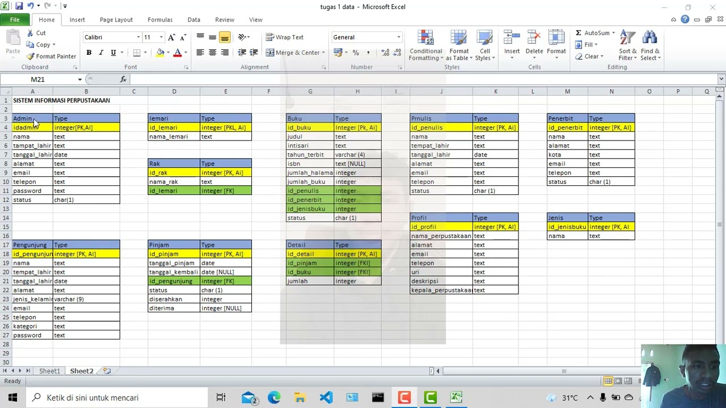The image size is (726, 408).
Task: Open the Sheet1 worksheet tab
Action: pos(49,371)
